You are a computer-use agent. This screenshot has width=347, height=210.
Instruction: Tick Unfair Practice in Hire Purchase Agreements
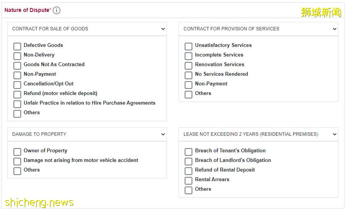17,104
